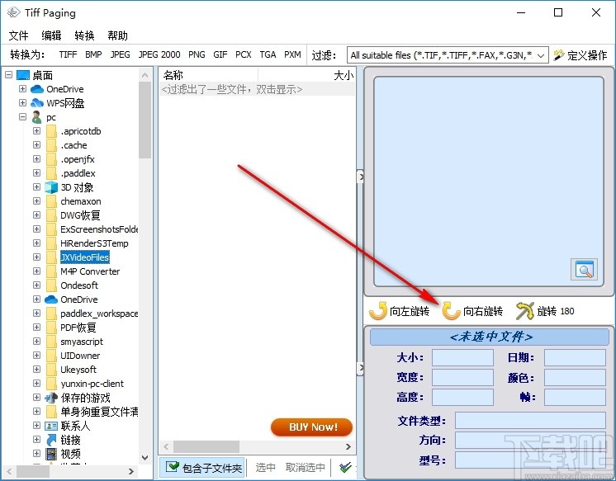
Task: Open the 编辑 menu
Action: (x=51, y=35)
